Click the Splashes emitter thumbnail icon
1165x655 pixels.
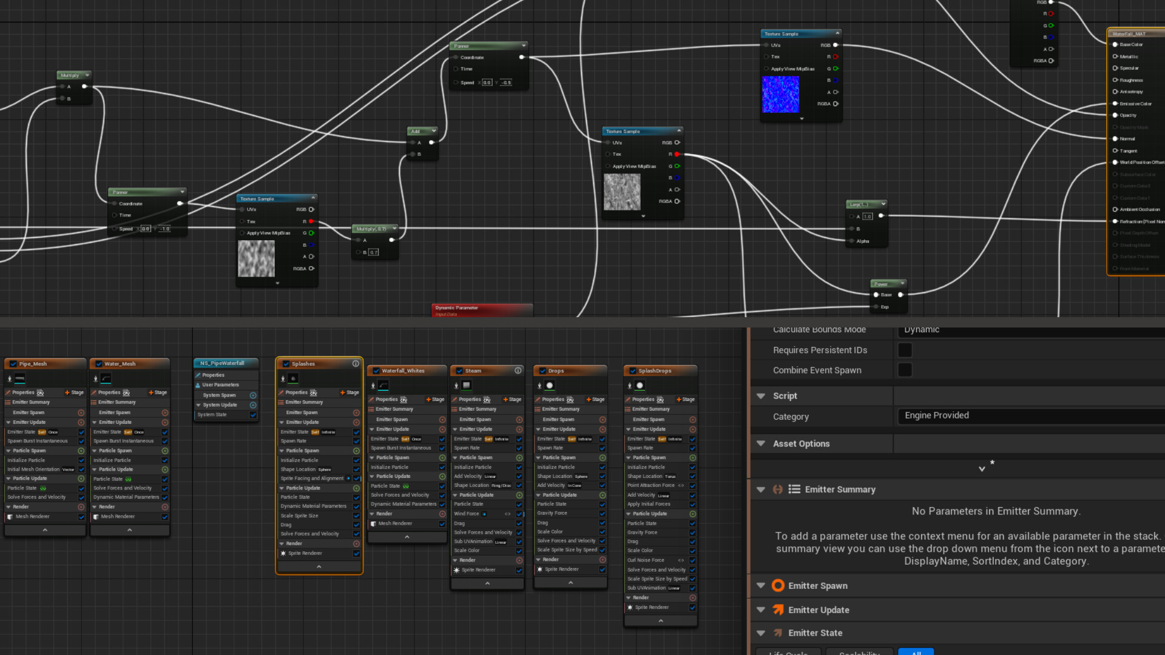click(293, 378)
